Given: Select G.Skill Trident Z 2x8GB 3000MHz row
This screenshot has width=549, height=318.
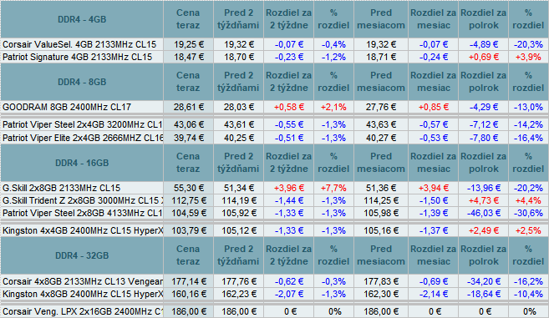Looking at the screenshot, I should pos(274,200).
